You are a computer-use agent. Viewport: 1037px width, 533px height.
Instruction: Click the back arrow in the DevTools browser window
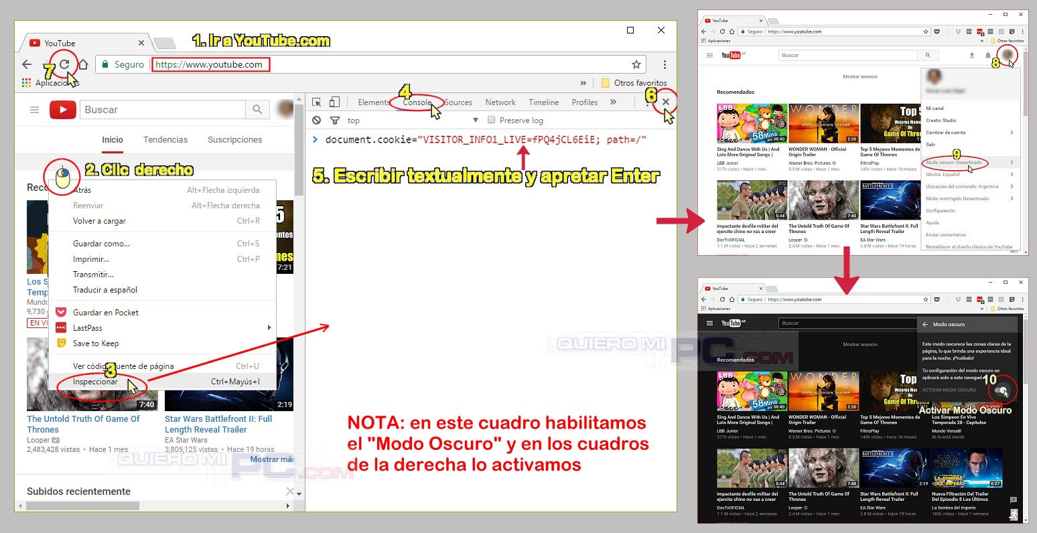[27, 64]
